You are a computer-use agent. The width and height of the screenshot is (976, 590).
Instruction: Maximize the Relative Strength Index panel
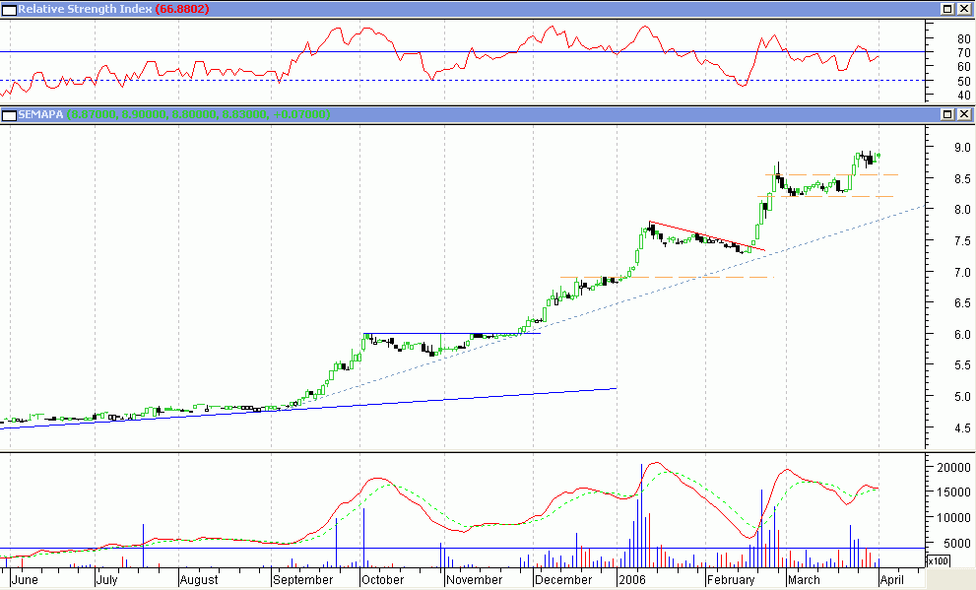[947, 9]
